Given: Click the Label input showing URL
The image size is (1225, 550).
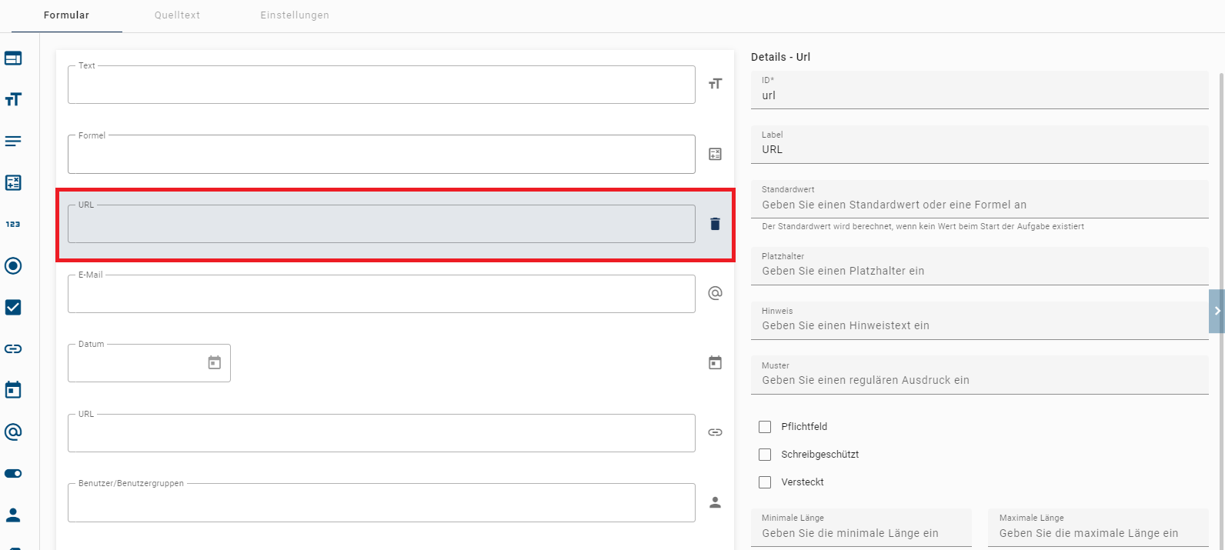Looking at the screenshot, I should click(x=979, y=150).
